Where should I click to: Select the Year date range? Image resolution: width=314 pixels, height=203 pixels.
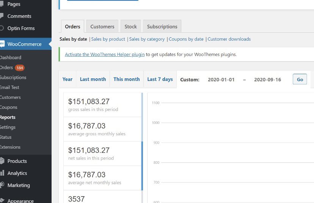[x=68, y=79]
